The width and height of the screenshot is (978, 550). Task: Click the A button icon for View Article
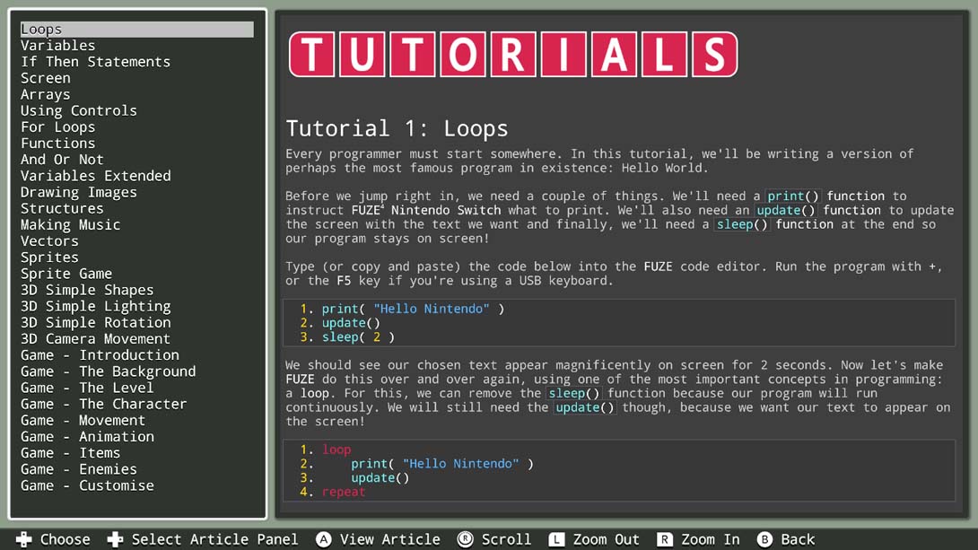[x=324, y=539]
